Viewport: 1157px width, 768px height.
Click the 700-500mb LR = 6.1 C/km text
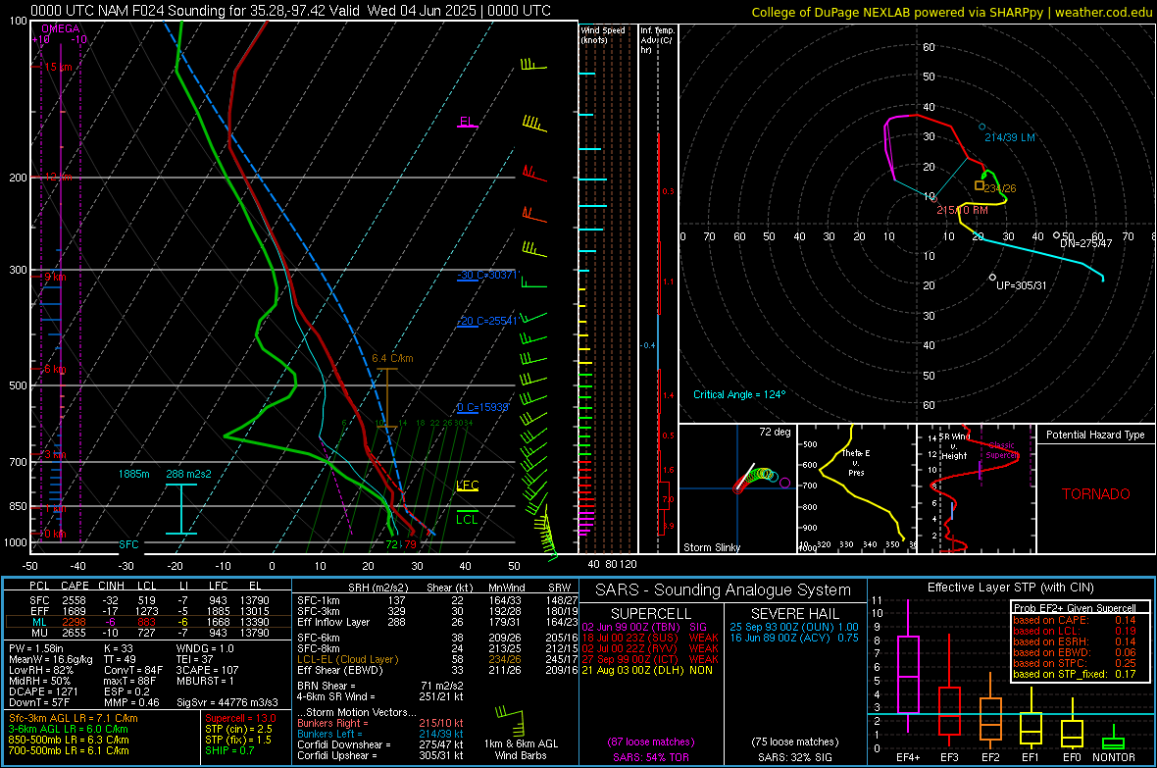69,750
